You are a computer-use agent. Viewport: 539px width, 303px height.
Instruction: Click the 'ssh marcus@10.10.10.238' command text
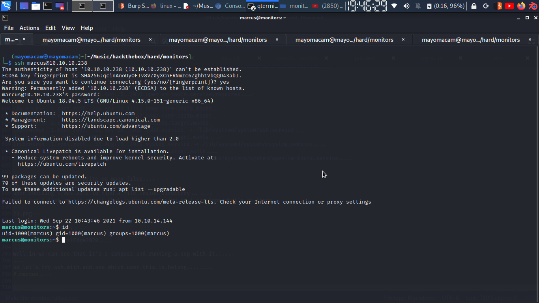click(x=51, y=63)
